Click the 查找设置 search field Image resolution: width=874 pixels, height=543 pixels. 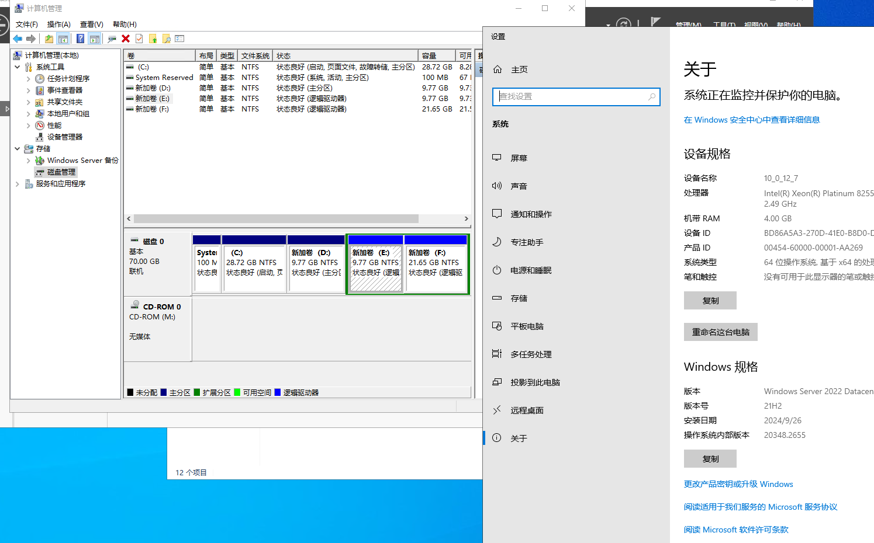pos(576,97)
